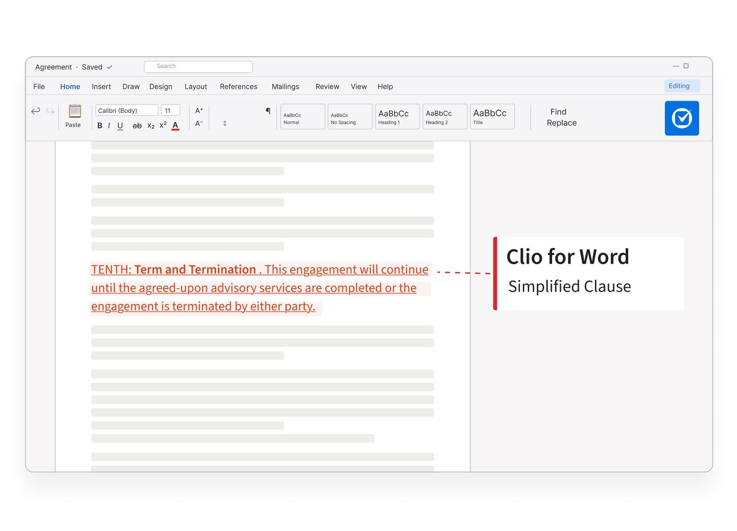Switch to the Design tab
This screenshot has height=531, width=737.
coord(161,87)
